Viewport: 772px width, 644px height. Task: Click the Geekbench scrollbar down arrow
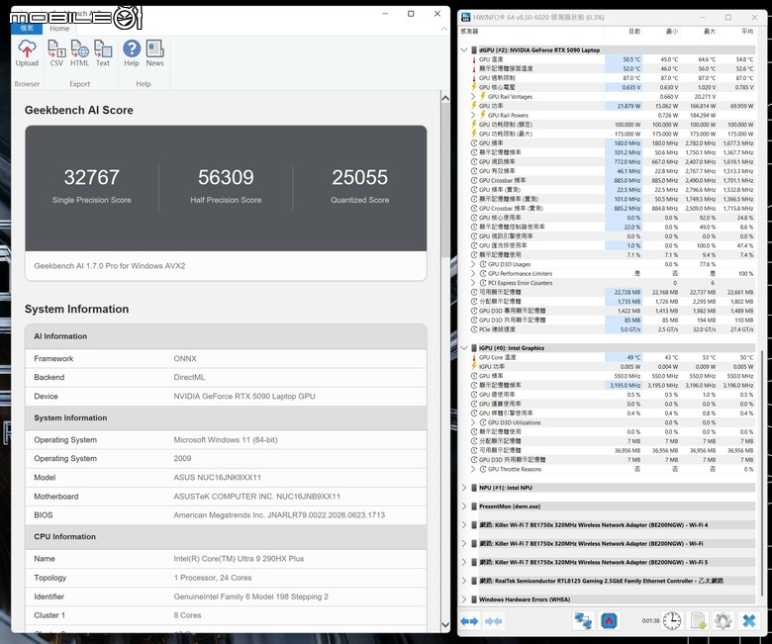tap(445, 625)
